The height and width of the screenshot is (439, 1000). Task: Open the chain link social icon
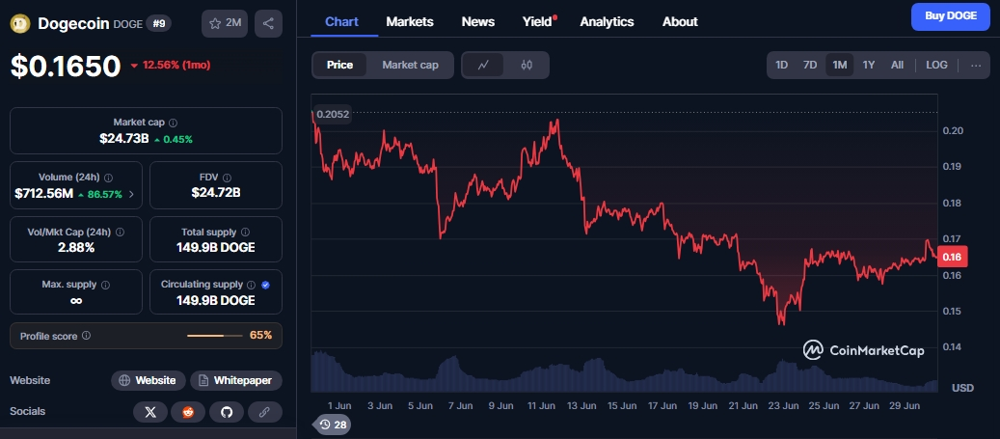[264, 412]
